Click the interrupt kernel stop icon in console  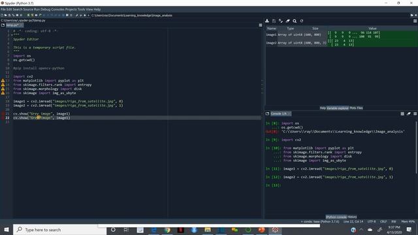point(402,114)
